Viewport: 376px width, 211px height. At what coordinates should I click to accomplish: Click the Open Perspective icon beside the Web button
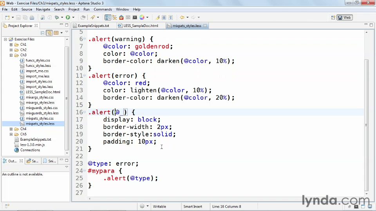(333, 18)
